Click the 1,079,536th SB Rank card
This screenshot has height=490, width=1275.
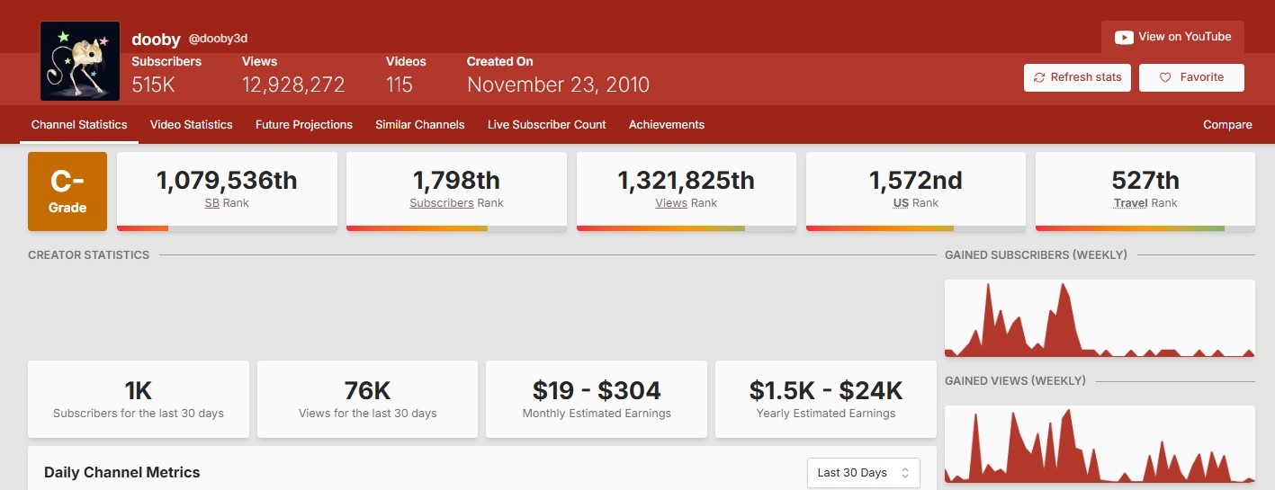227,192
